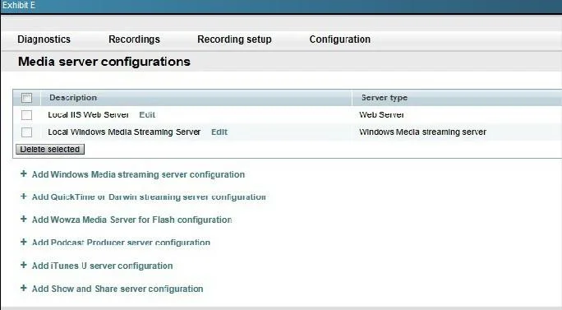Click the Web Server type cell
Viewport: 562px width, 310px height.
pos(381,115)
